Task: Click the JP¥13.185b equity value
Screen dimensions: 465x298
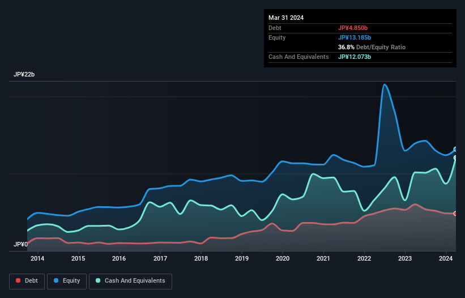Action: [x=355, y=37]
